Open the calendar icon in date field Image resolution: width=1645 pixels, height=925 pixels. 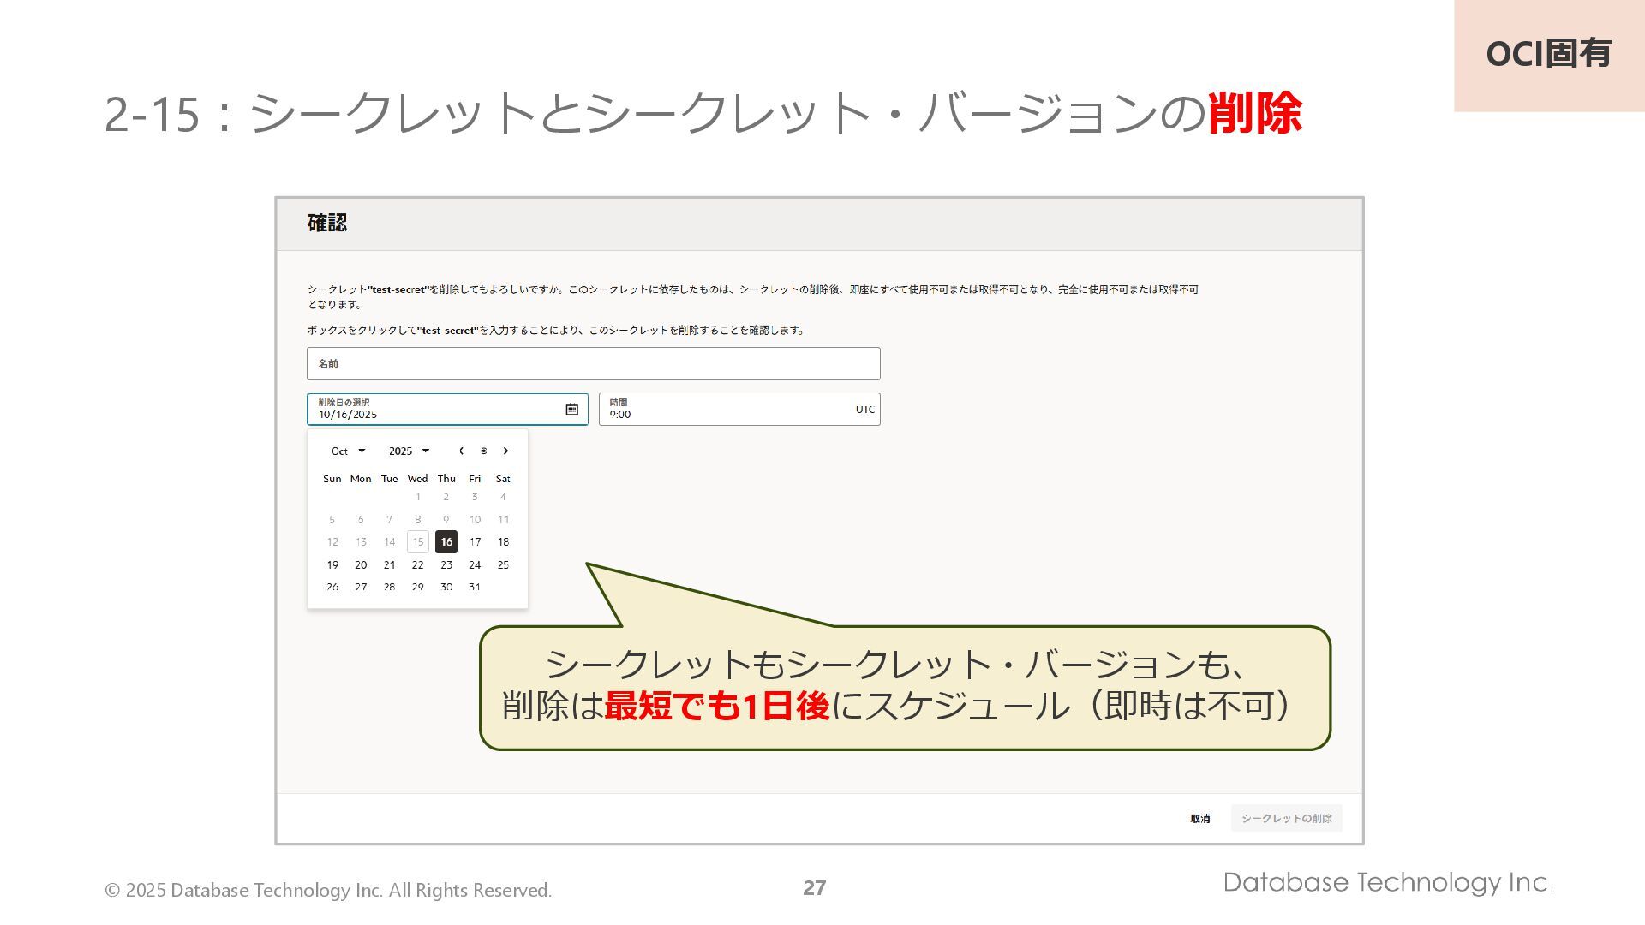[x=571, y=409]
